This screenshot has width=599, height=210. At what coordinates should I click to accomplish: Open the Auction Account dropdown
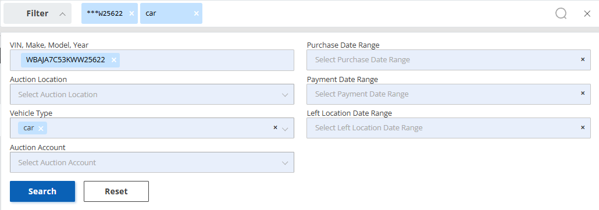[152, 162]
